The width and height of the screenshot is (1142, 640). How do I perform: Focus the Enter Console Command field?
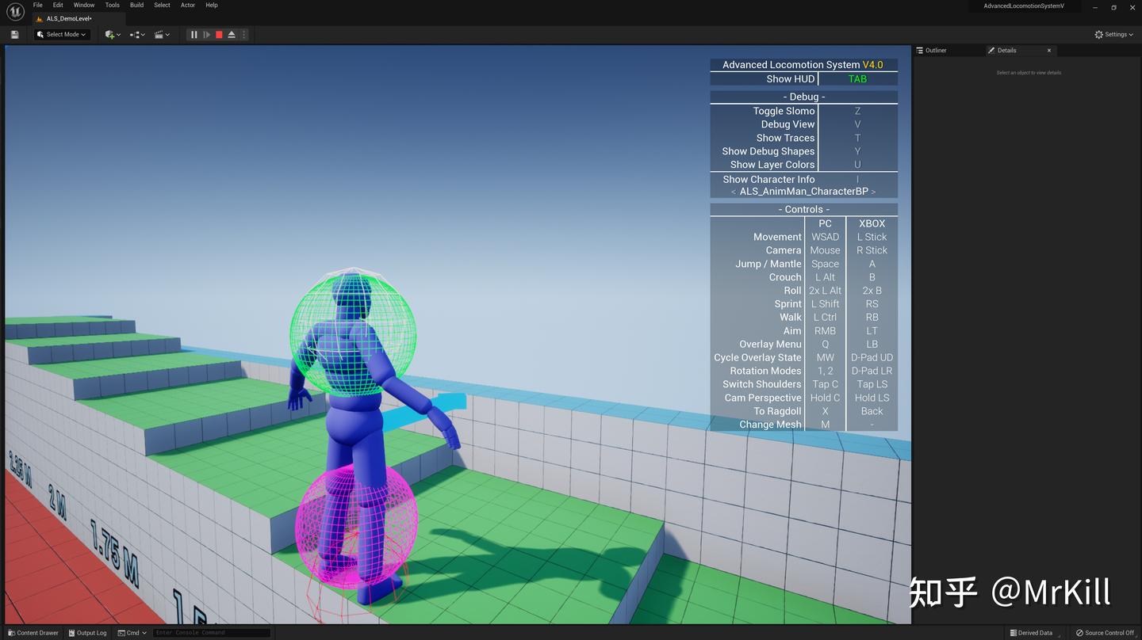pyautogui.click(x=212, y=633)
